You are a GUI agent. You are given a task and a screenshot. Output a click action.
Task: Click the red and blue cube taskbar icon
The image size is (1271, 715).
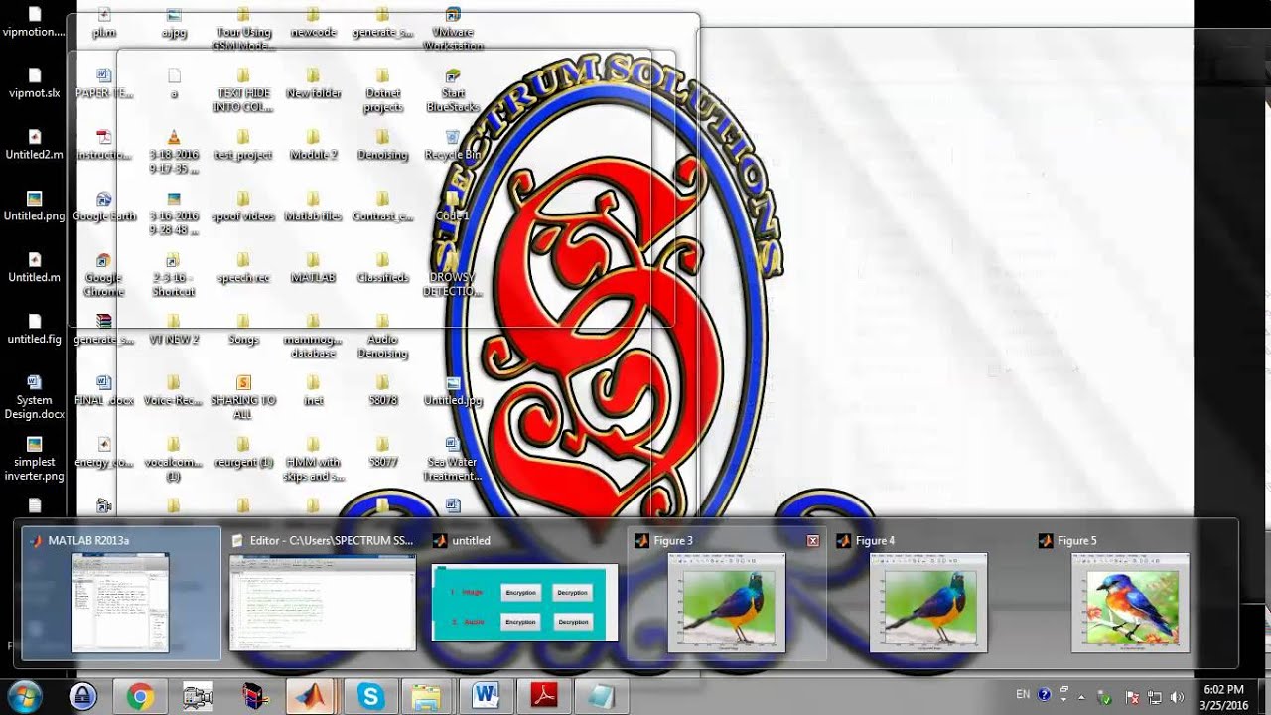coord(255,697)
